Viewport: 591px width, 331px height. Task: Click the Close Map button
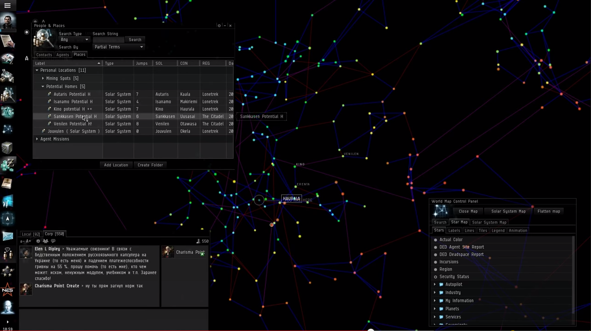468,211
